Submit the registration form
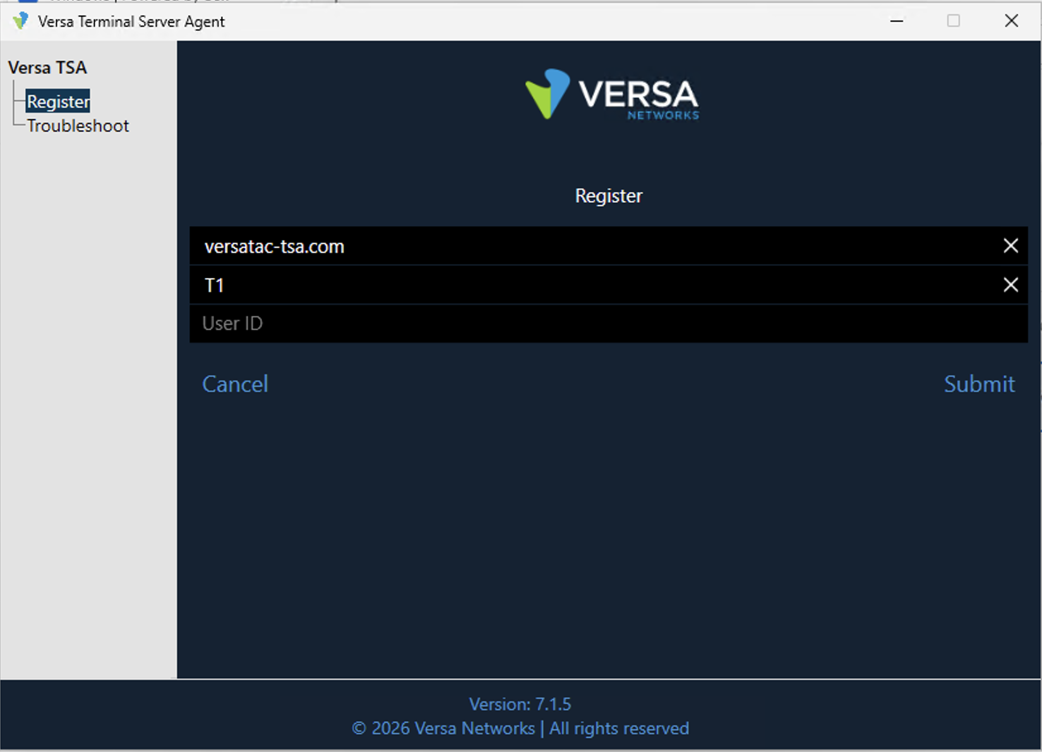1042x752 pixels. pyautogui.click(x=979, y=384)
